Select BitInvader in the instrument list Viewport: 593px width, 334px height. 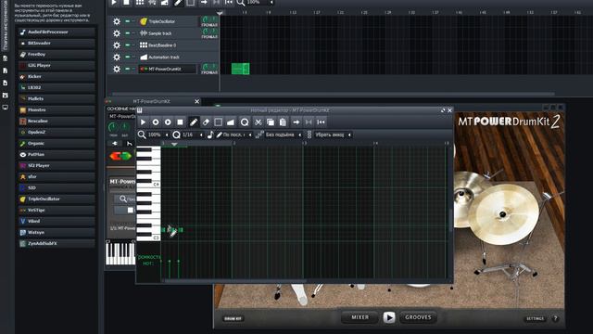(57, 44)
